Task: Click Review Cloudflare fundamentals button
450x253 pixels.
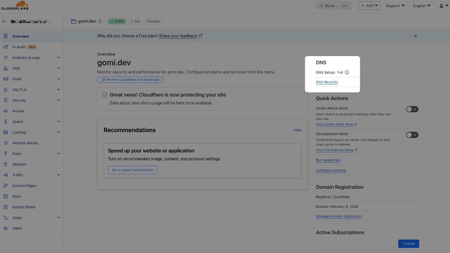Action: pos(130,80)
